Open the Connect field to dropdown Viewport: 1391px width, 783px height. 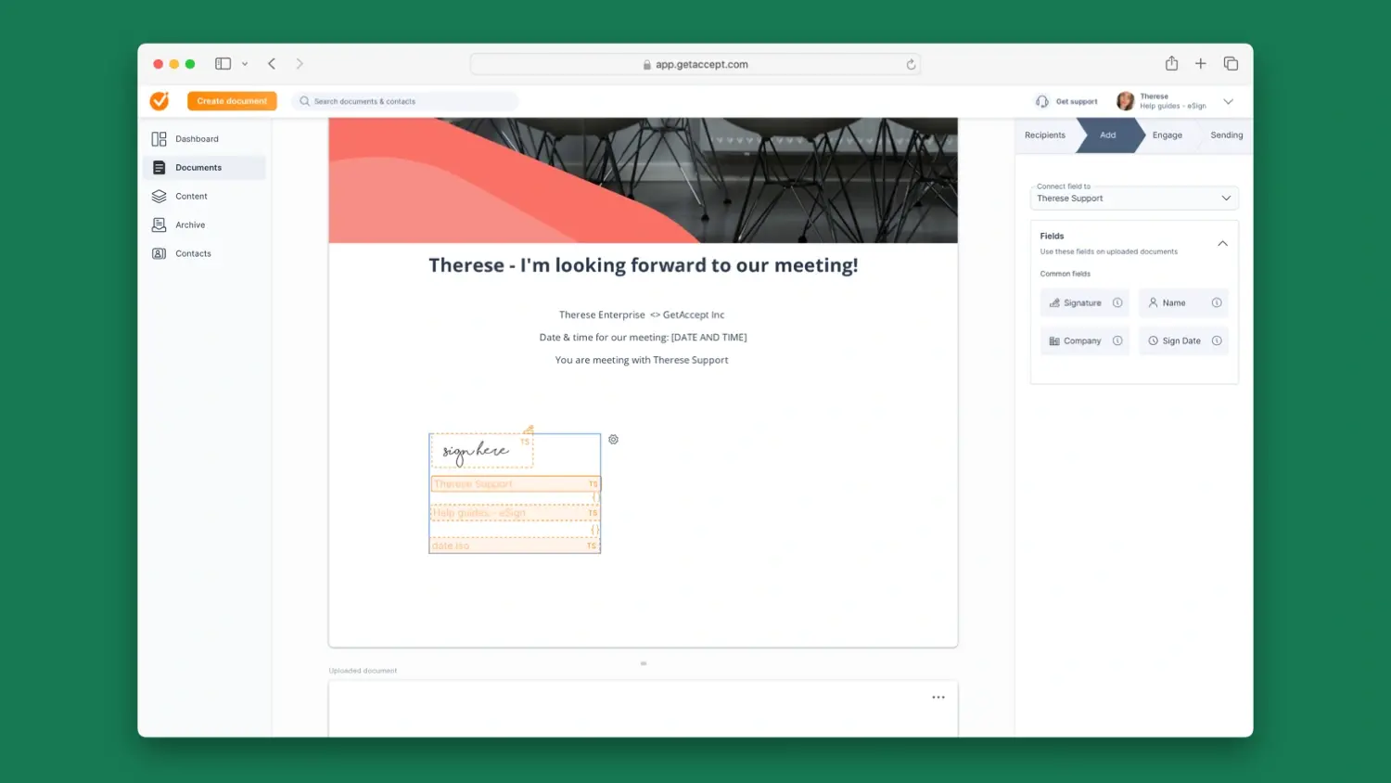tap(1134, 197)
